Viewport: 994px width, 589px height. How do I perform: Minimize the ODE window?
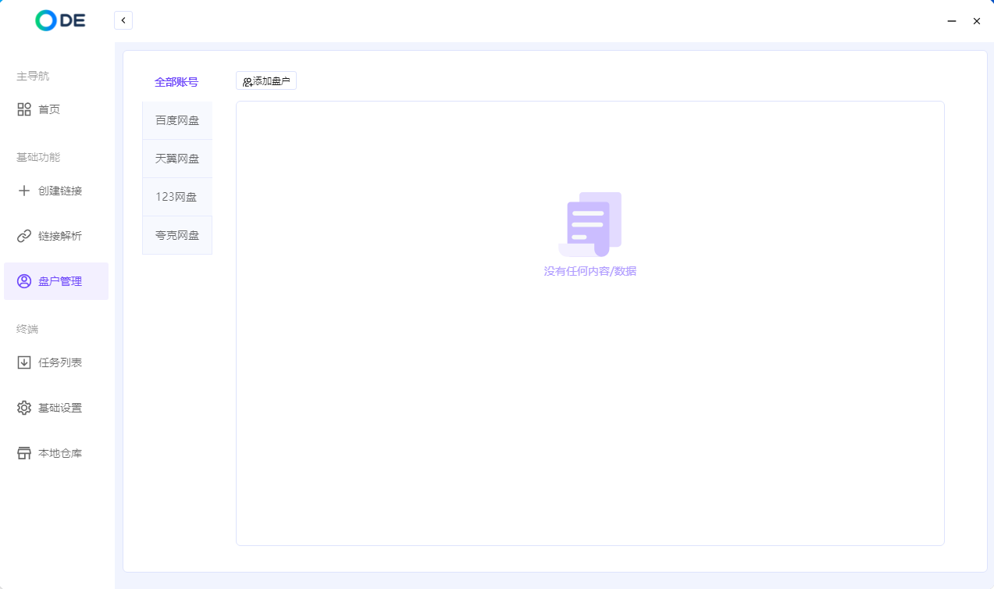pyautogui.click(x=952, y=21)
